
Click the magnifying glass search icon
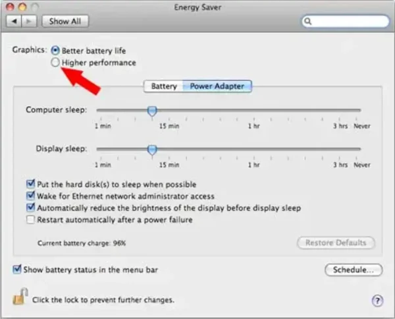(x=308, y=22)
